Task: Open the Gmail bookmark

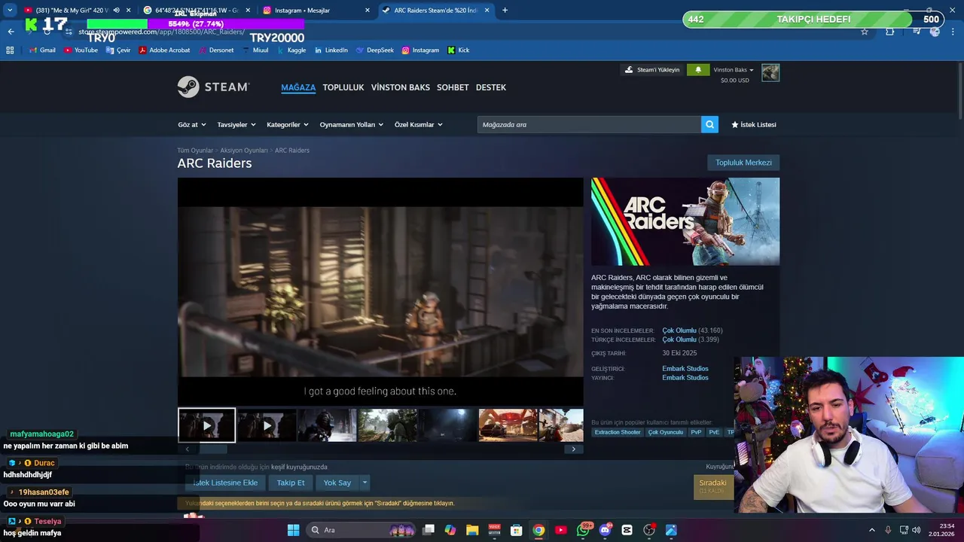Action: pos(42,50)
